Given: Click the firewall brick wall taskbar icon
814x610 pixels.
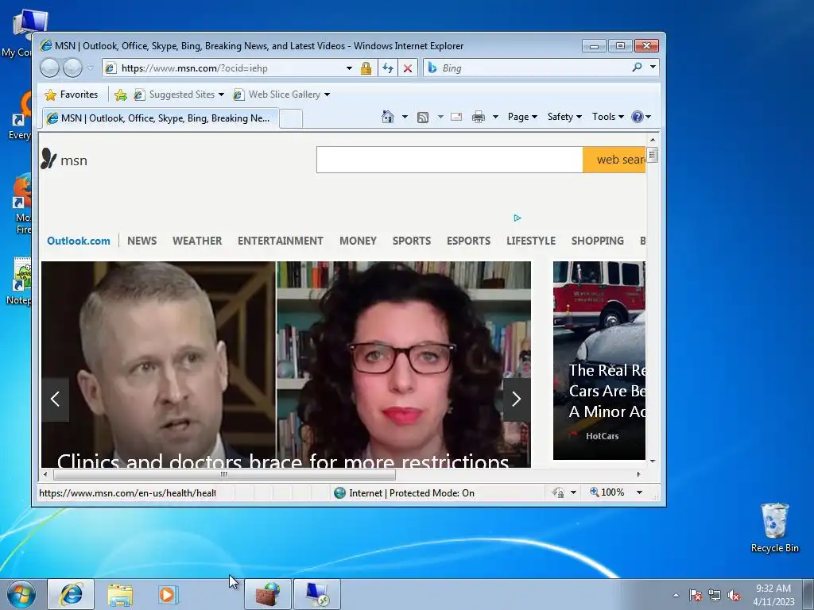Looking at the screenshot, I should click(268, 594).
